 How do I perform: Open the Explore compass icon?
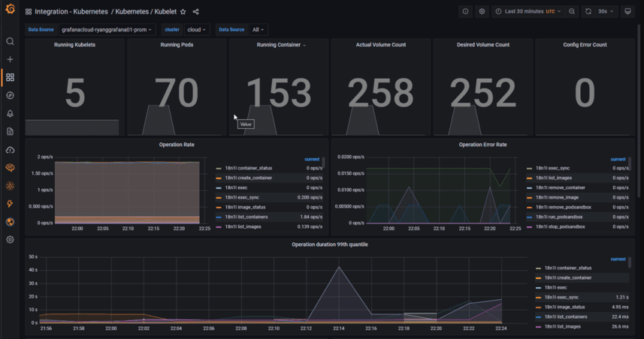pyautogui.click(x=11, y=95)
